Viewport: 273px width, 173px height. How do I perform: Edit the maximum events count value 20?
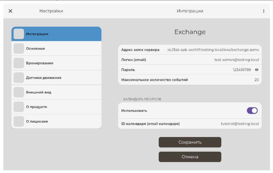[257, 80]
